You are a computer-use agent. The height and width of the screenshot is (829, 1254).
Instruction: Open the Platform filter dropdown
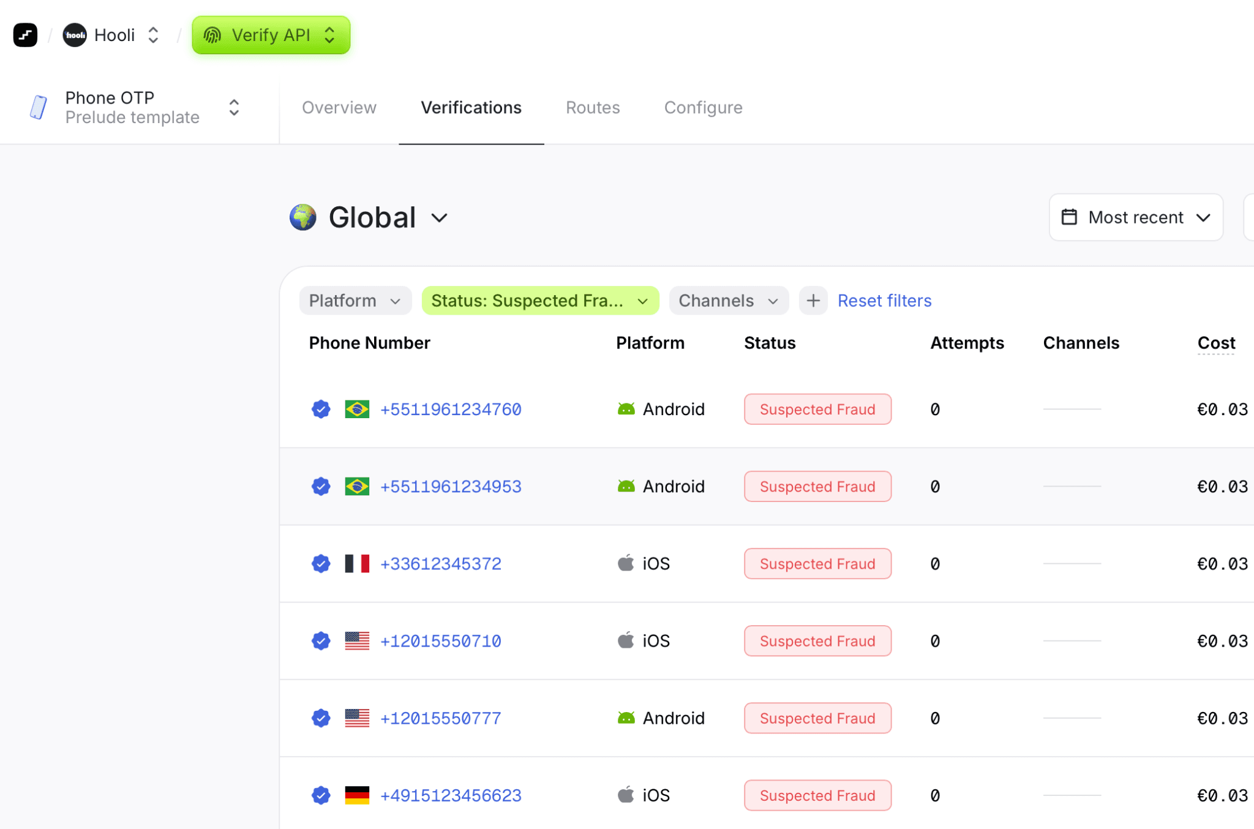tap(355, 301)
